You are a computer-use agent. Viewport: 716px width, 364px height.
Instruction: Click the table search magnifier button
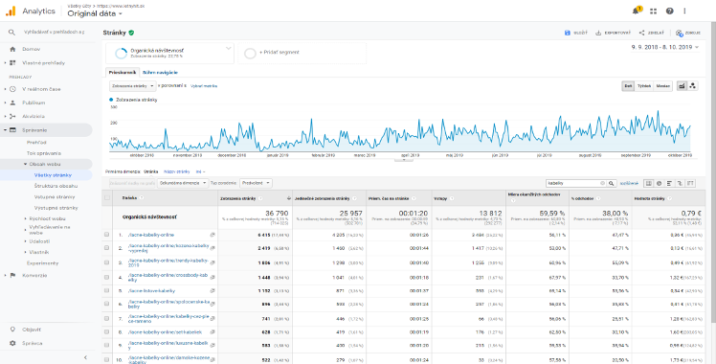pos(611,183)
